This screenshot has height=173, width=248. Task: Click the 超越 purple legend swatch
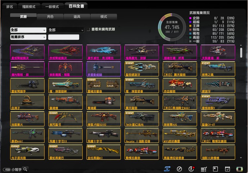point(190,22)
